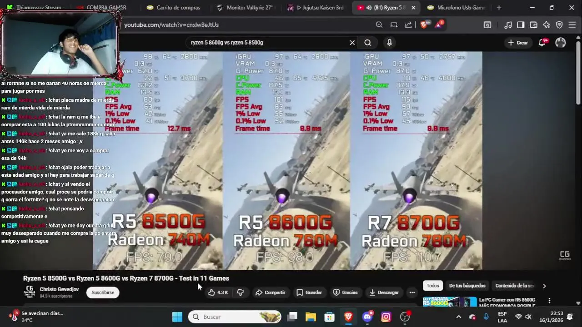Screen dimensions: 582x327
Task: Select De tus búsquedas filter chip
Action: [467, 286]
